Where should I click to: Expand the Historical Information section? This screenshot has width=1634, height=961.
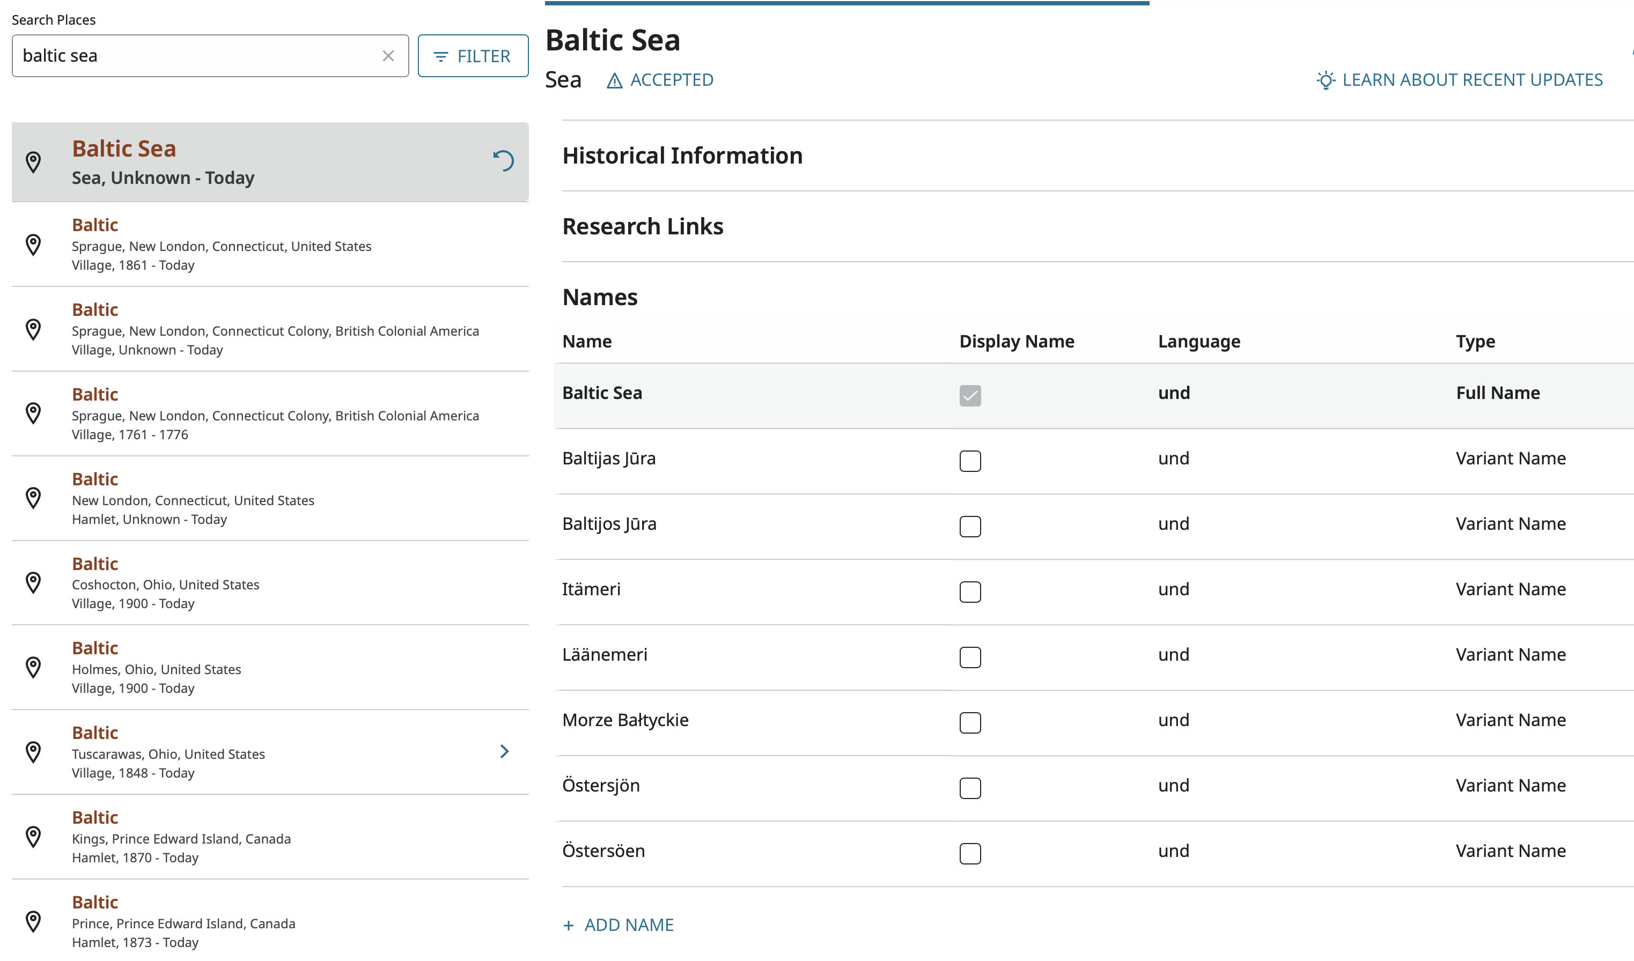682,156
